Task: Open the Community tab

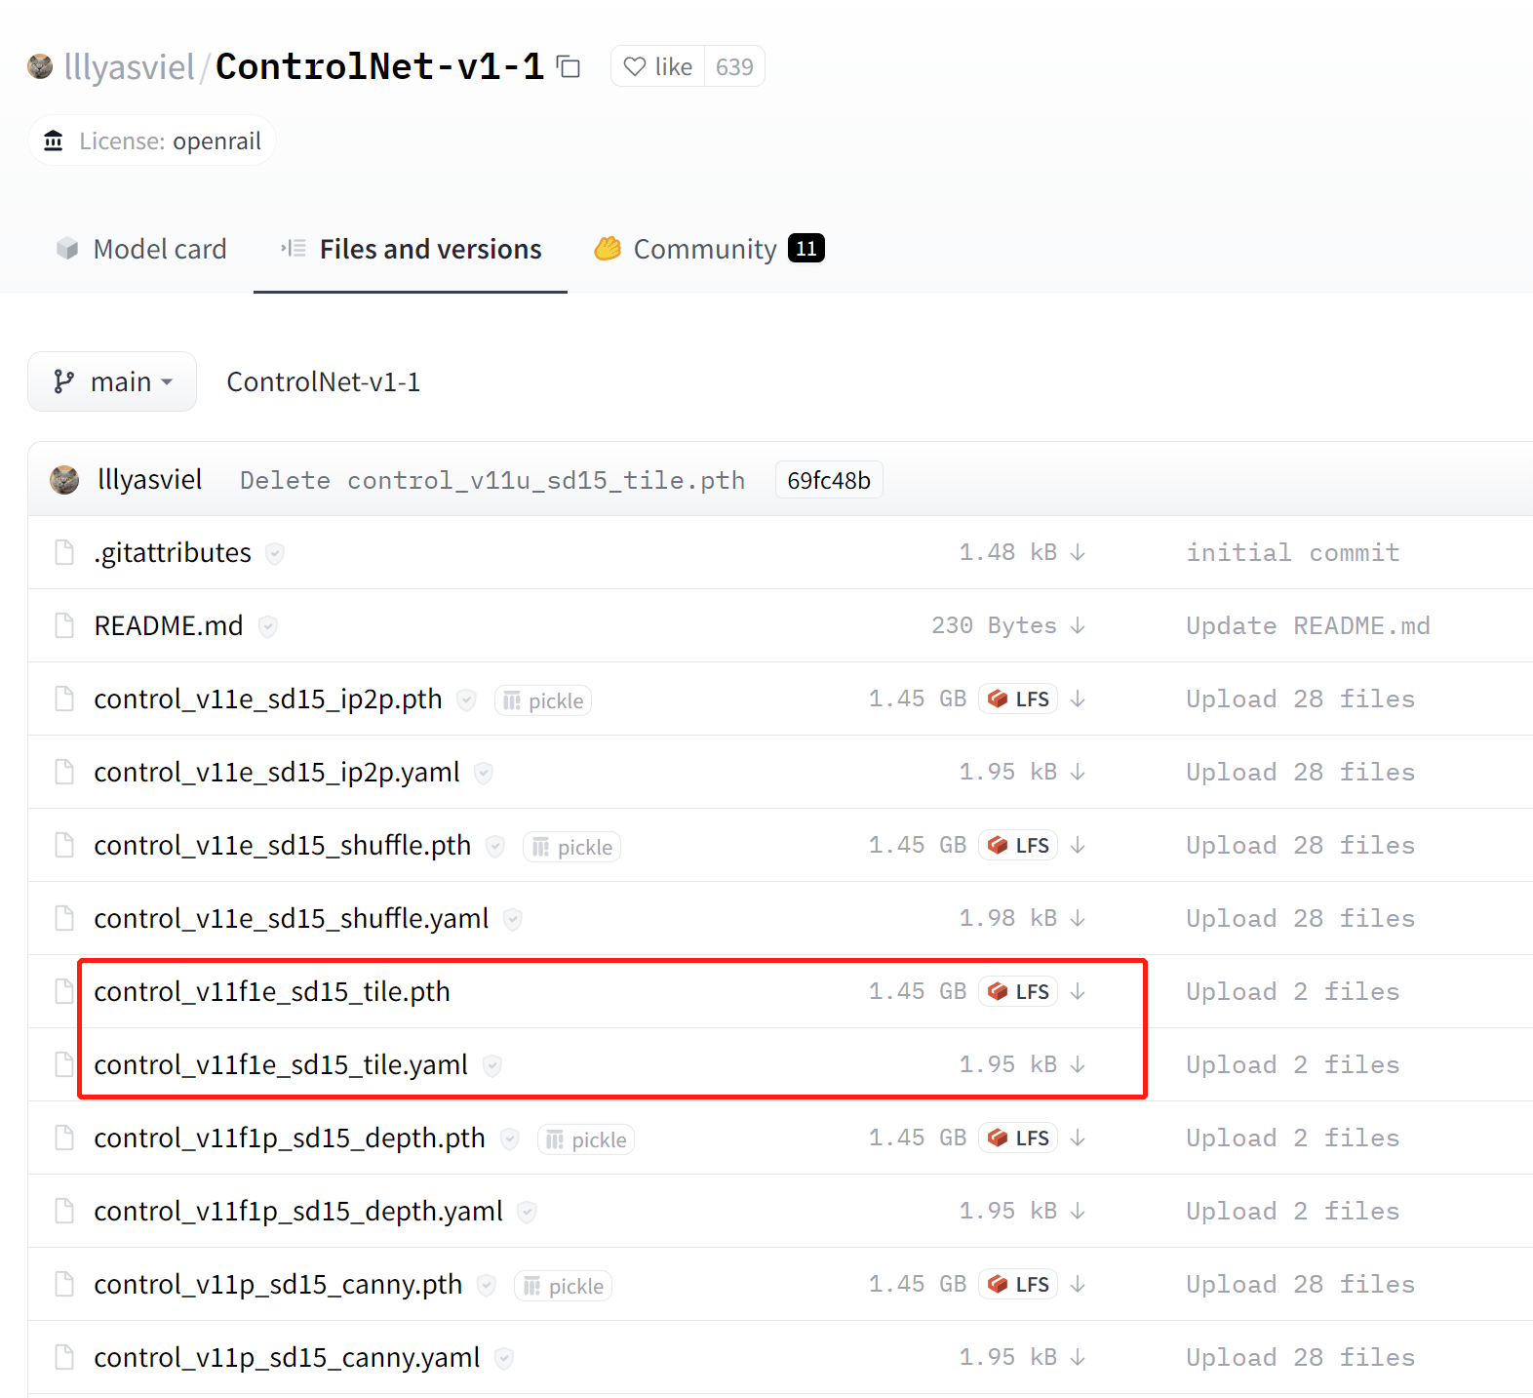Action: pyautogui.click(x=710, y=249)
